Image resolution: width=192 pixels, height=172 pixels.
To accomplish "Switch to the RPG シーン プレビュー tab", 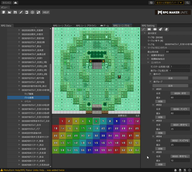I will coord(62,26).
